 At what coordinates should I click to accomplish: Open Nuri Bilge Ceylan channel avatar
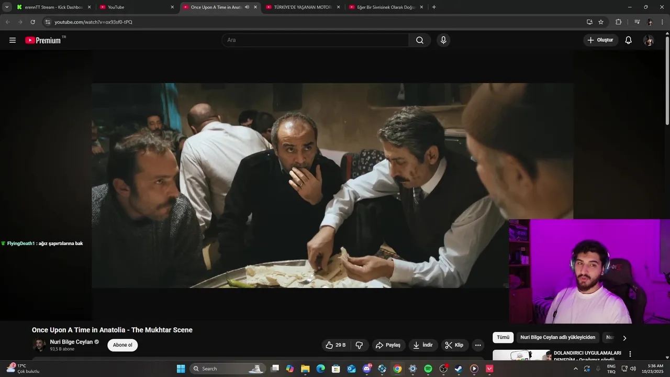pyautogui.click(x=39, y=345)
